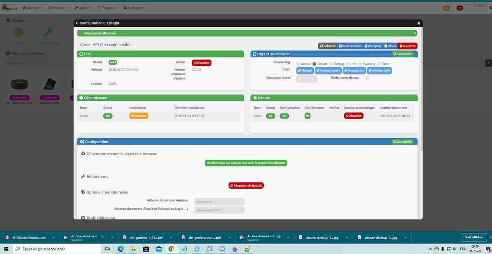This screenshot has height=254, width=492.
Task: Select the Error log level
Action: (x=380, y=64)
